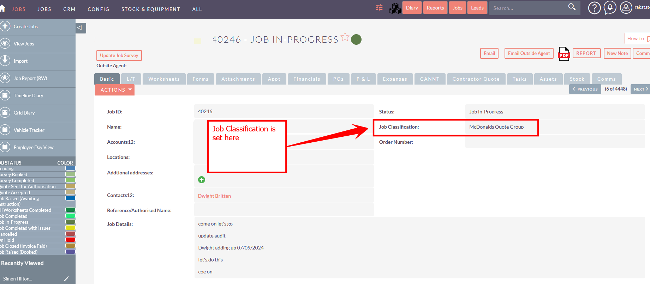Switch to the Forms tab

[201, 79]
